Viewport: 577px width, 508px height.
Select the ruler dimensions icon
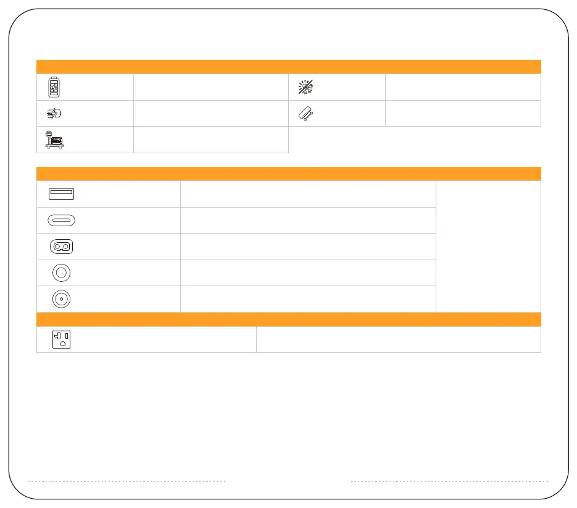(x=306, y=113)
